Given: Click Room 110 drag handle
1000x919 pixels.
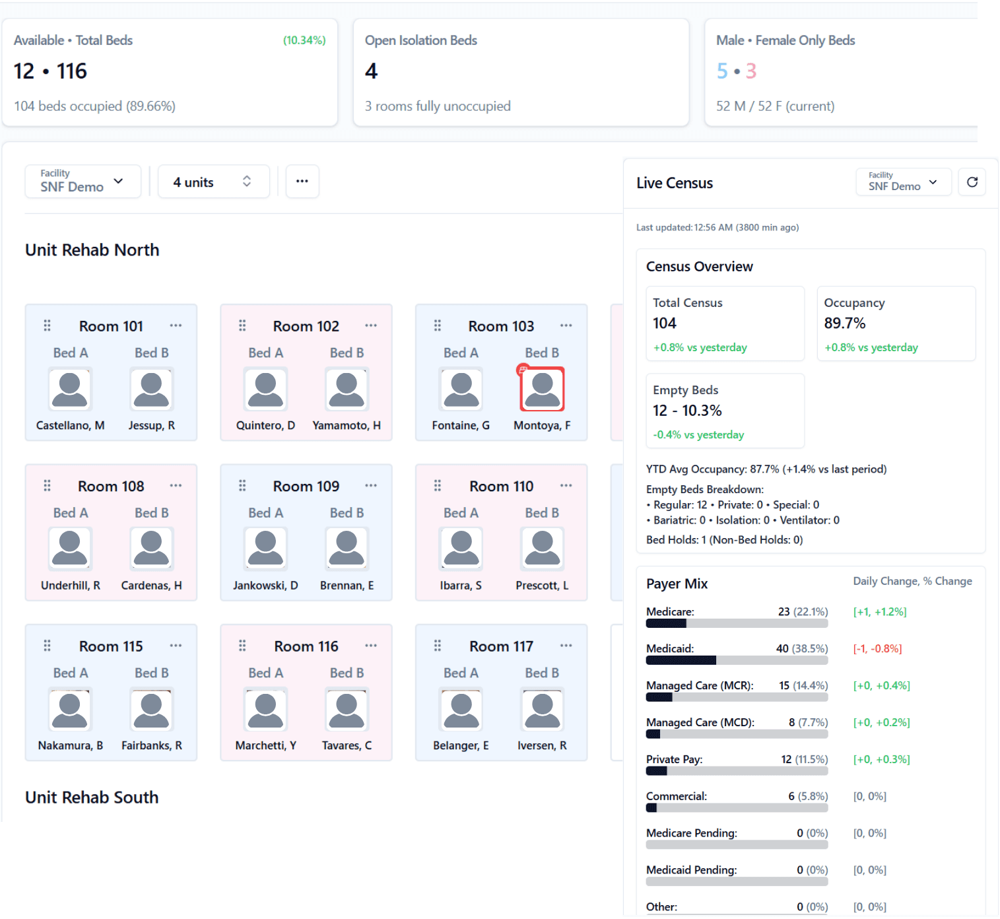Looking at the screenshot, I should click(x=437, y=485).
